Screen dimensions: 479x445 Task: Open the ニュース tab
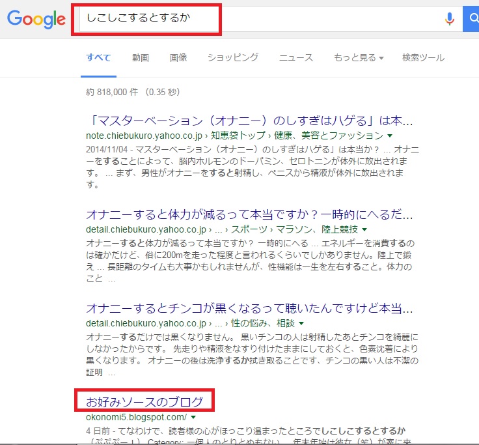[x=296, y=57]
